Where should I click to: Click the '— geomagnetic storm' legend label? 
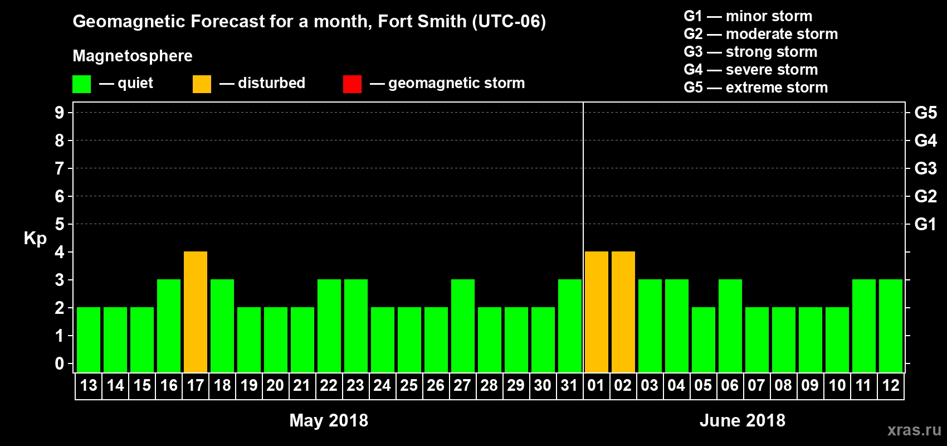447,84
